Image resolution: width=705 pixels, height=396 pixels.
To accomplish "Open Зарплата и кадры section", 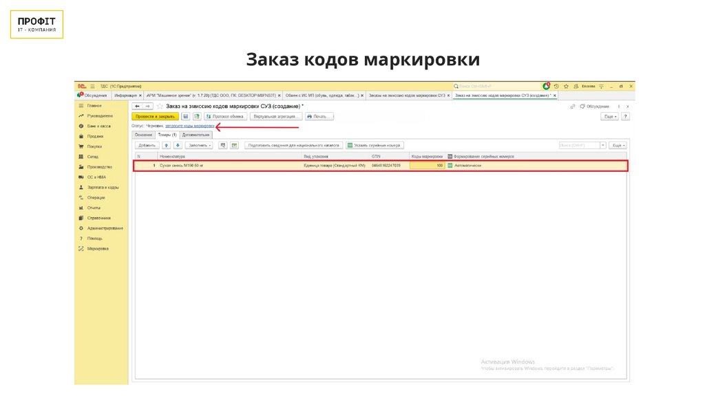I will 103,188.
